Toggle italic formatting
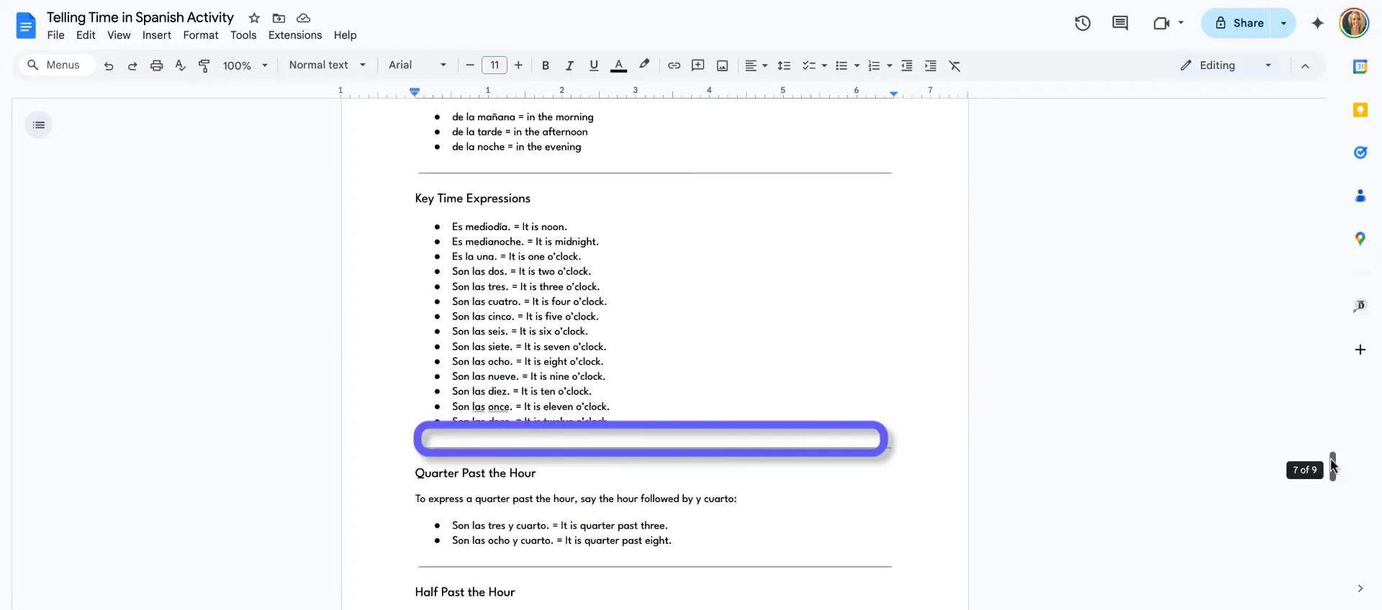Viewport: 1382px width, 610px height. pos(569,65)
